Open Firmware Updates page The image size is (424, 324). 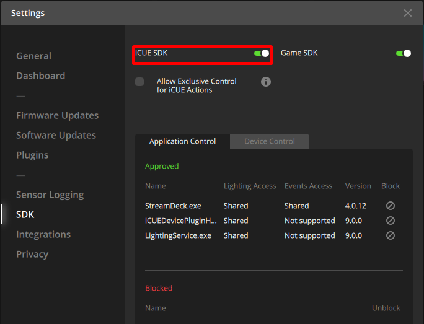point(57,115)
